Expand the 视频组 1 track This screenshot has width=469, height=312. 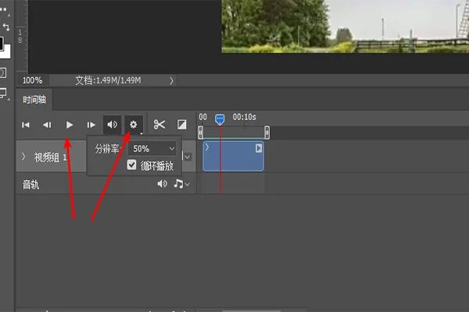point(23,157)
